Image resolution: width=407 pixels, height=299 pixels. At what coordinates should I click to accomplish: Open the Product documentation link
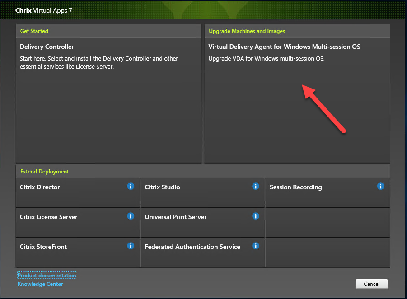coord(47,276)
